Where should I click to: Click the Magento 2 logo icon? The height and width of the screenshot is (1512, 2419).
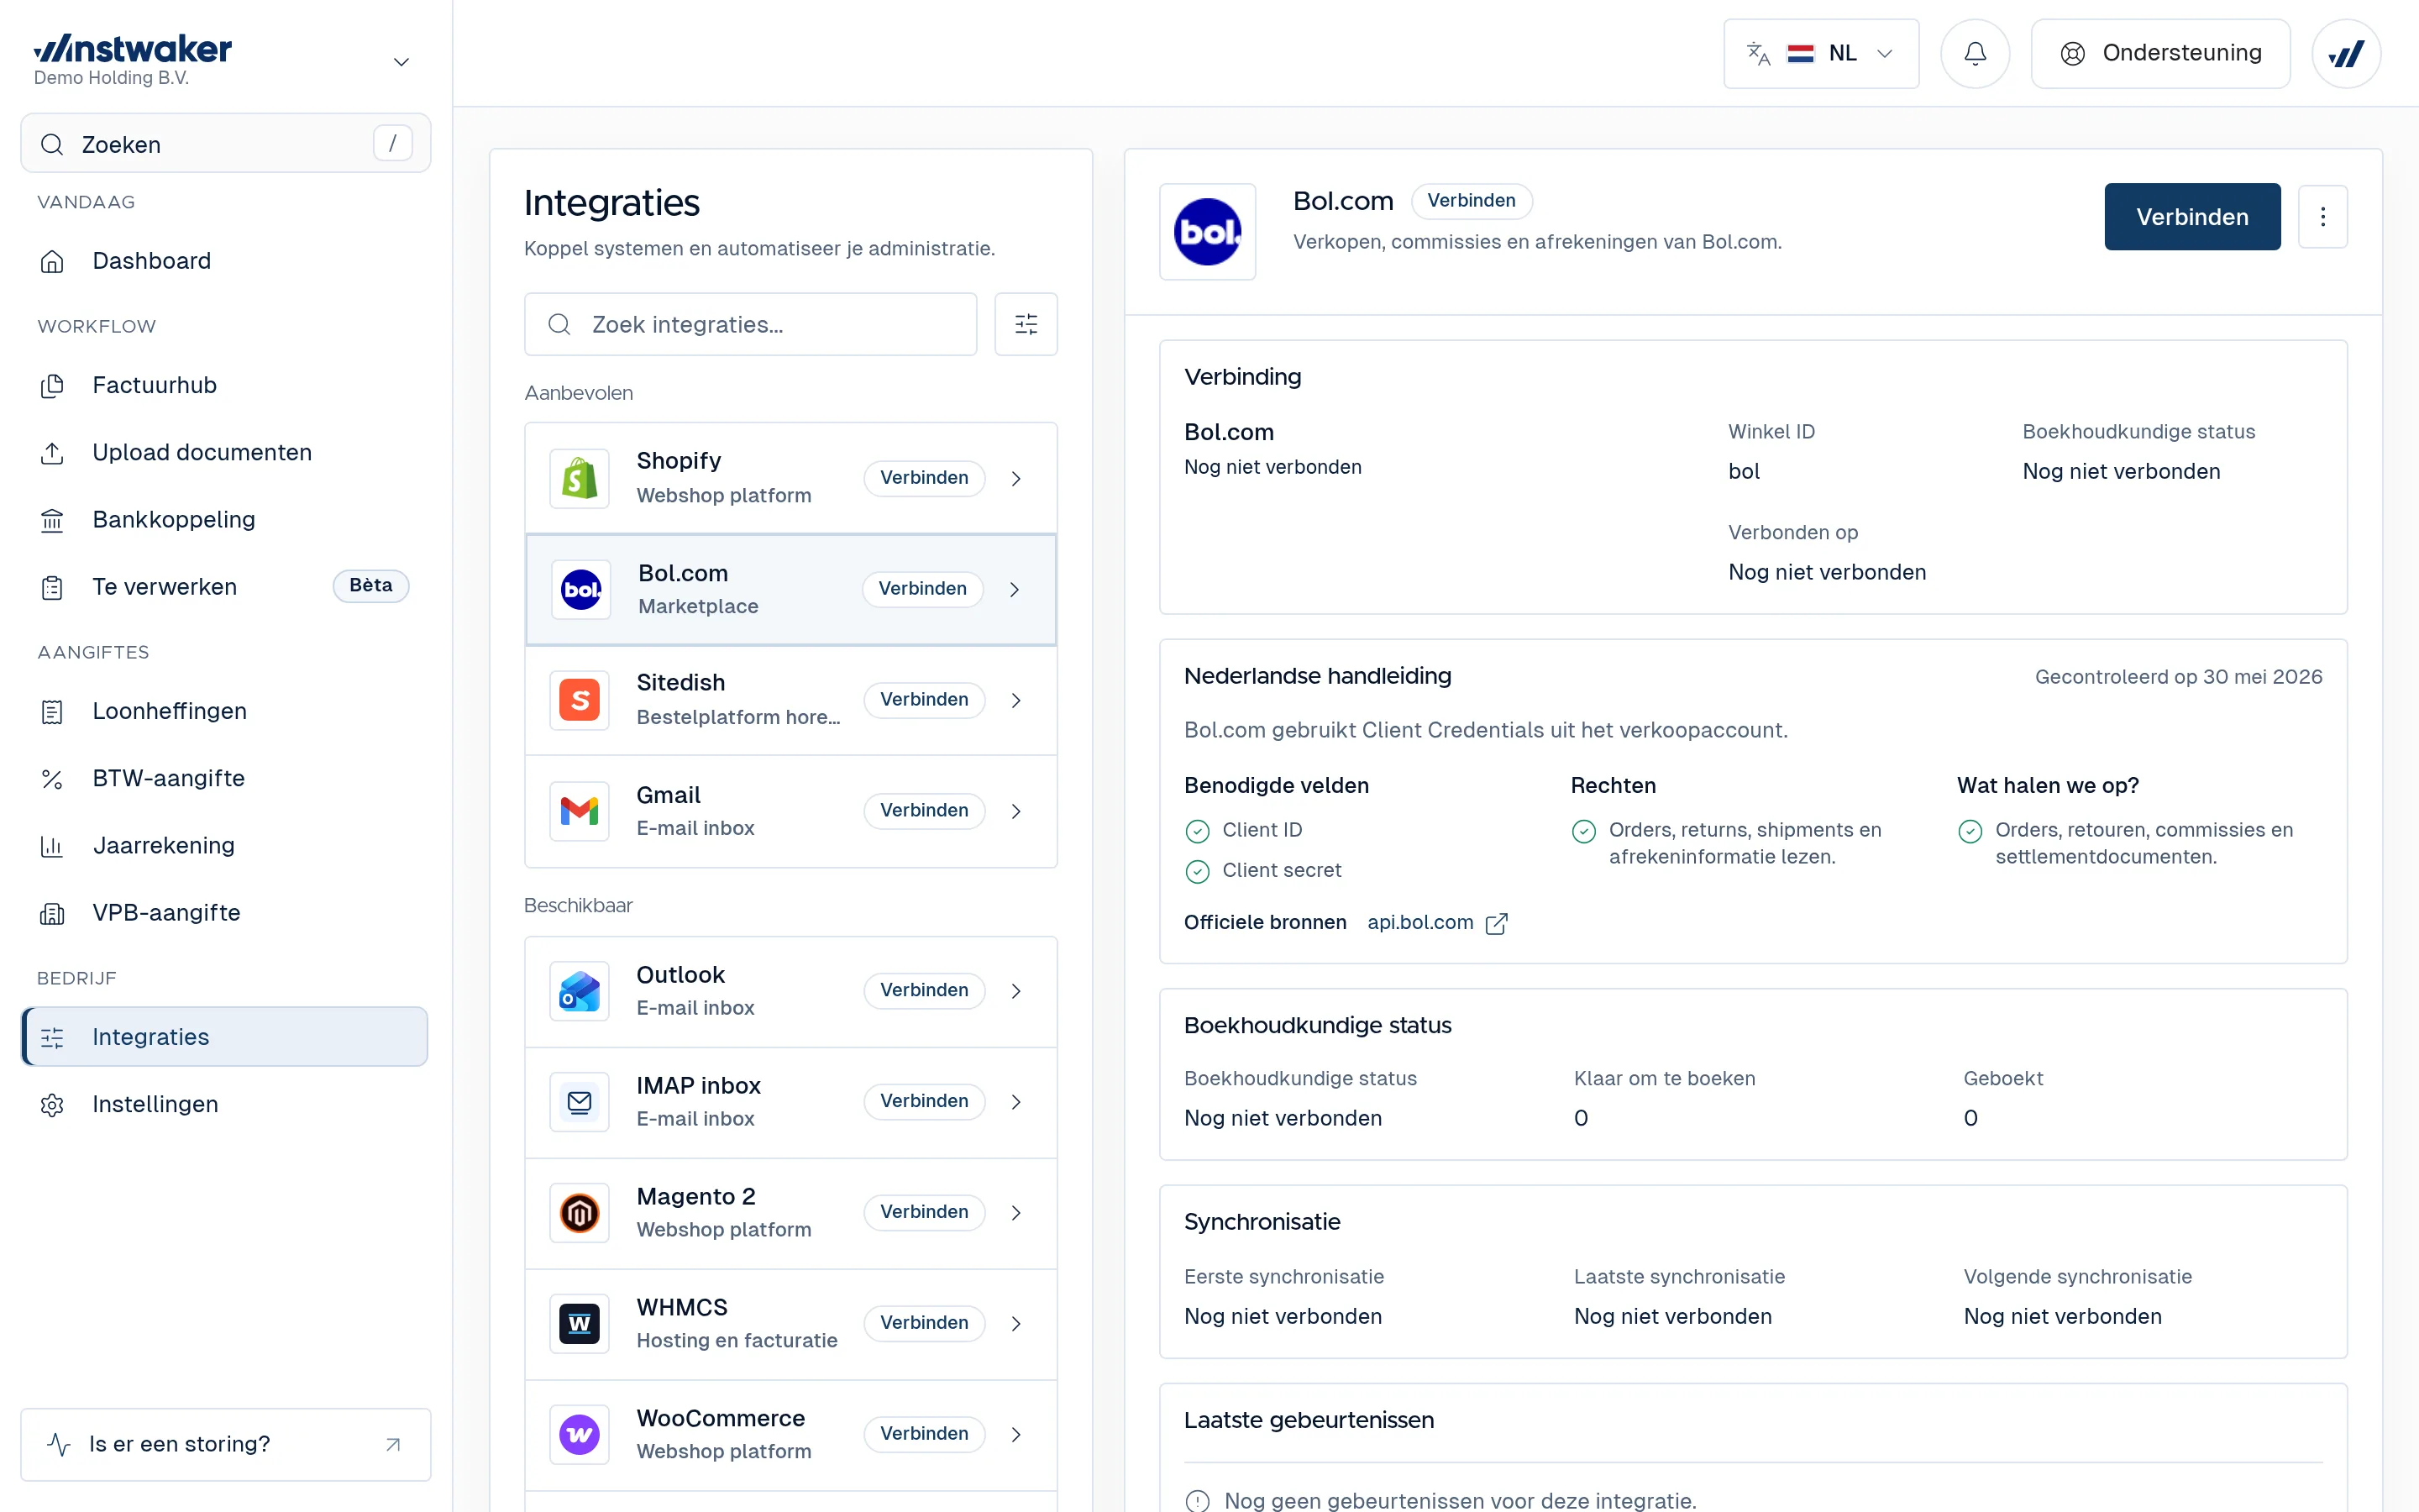pyautogui.click(x=580, y=1213)
